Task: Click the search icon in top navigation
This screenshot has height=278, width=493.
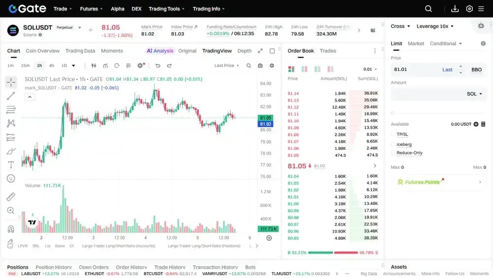Action: click(x=428, y=9)
